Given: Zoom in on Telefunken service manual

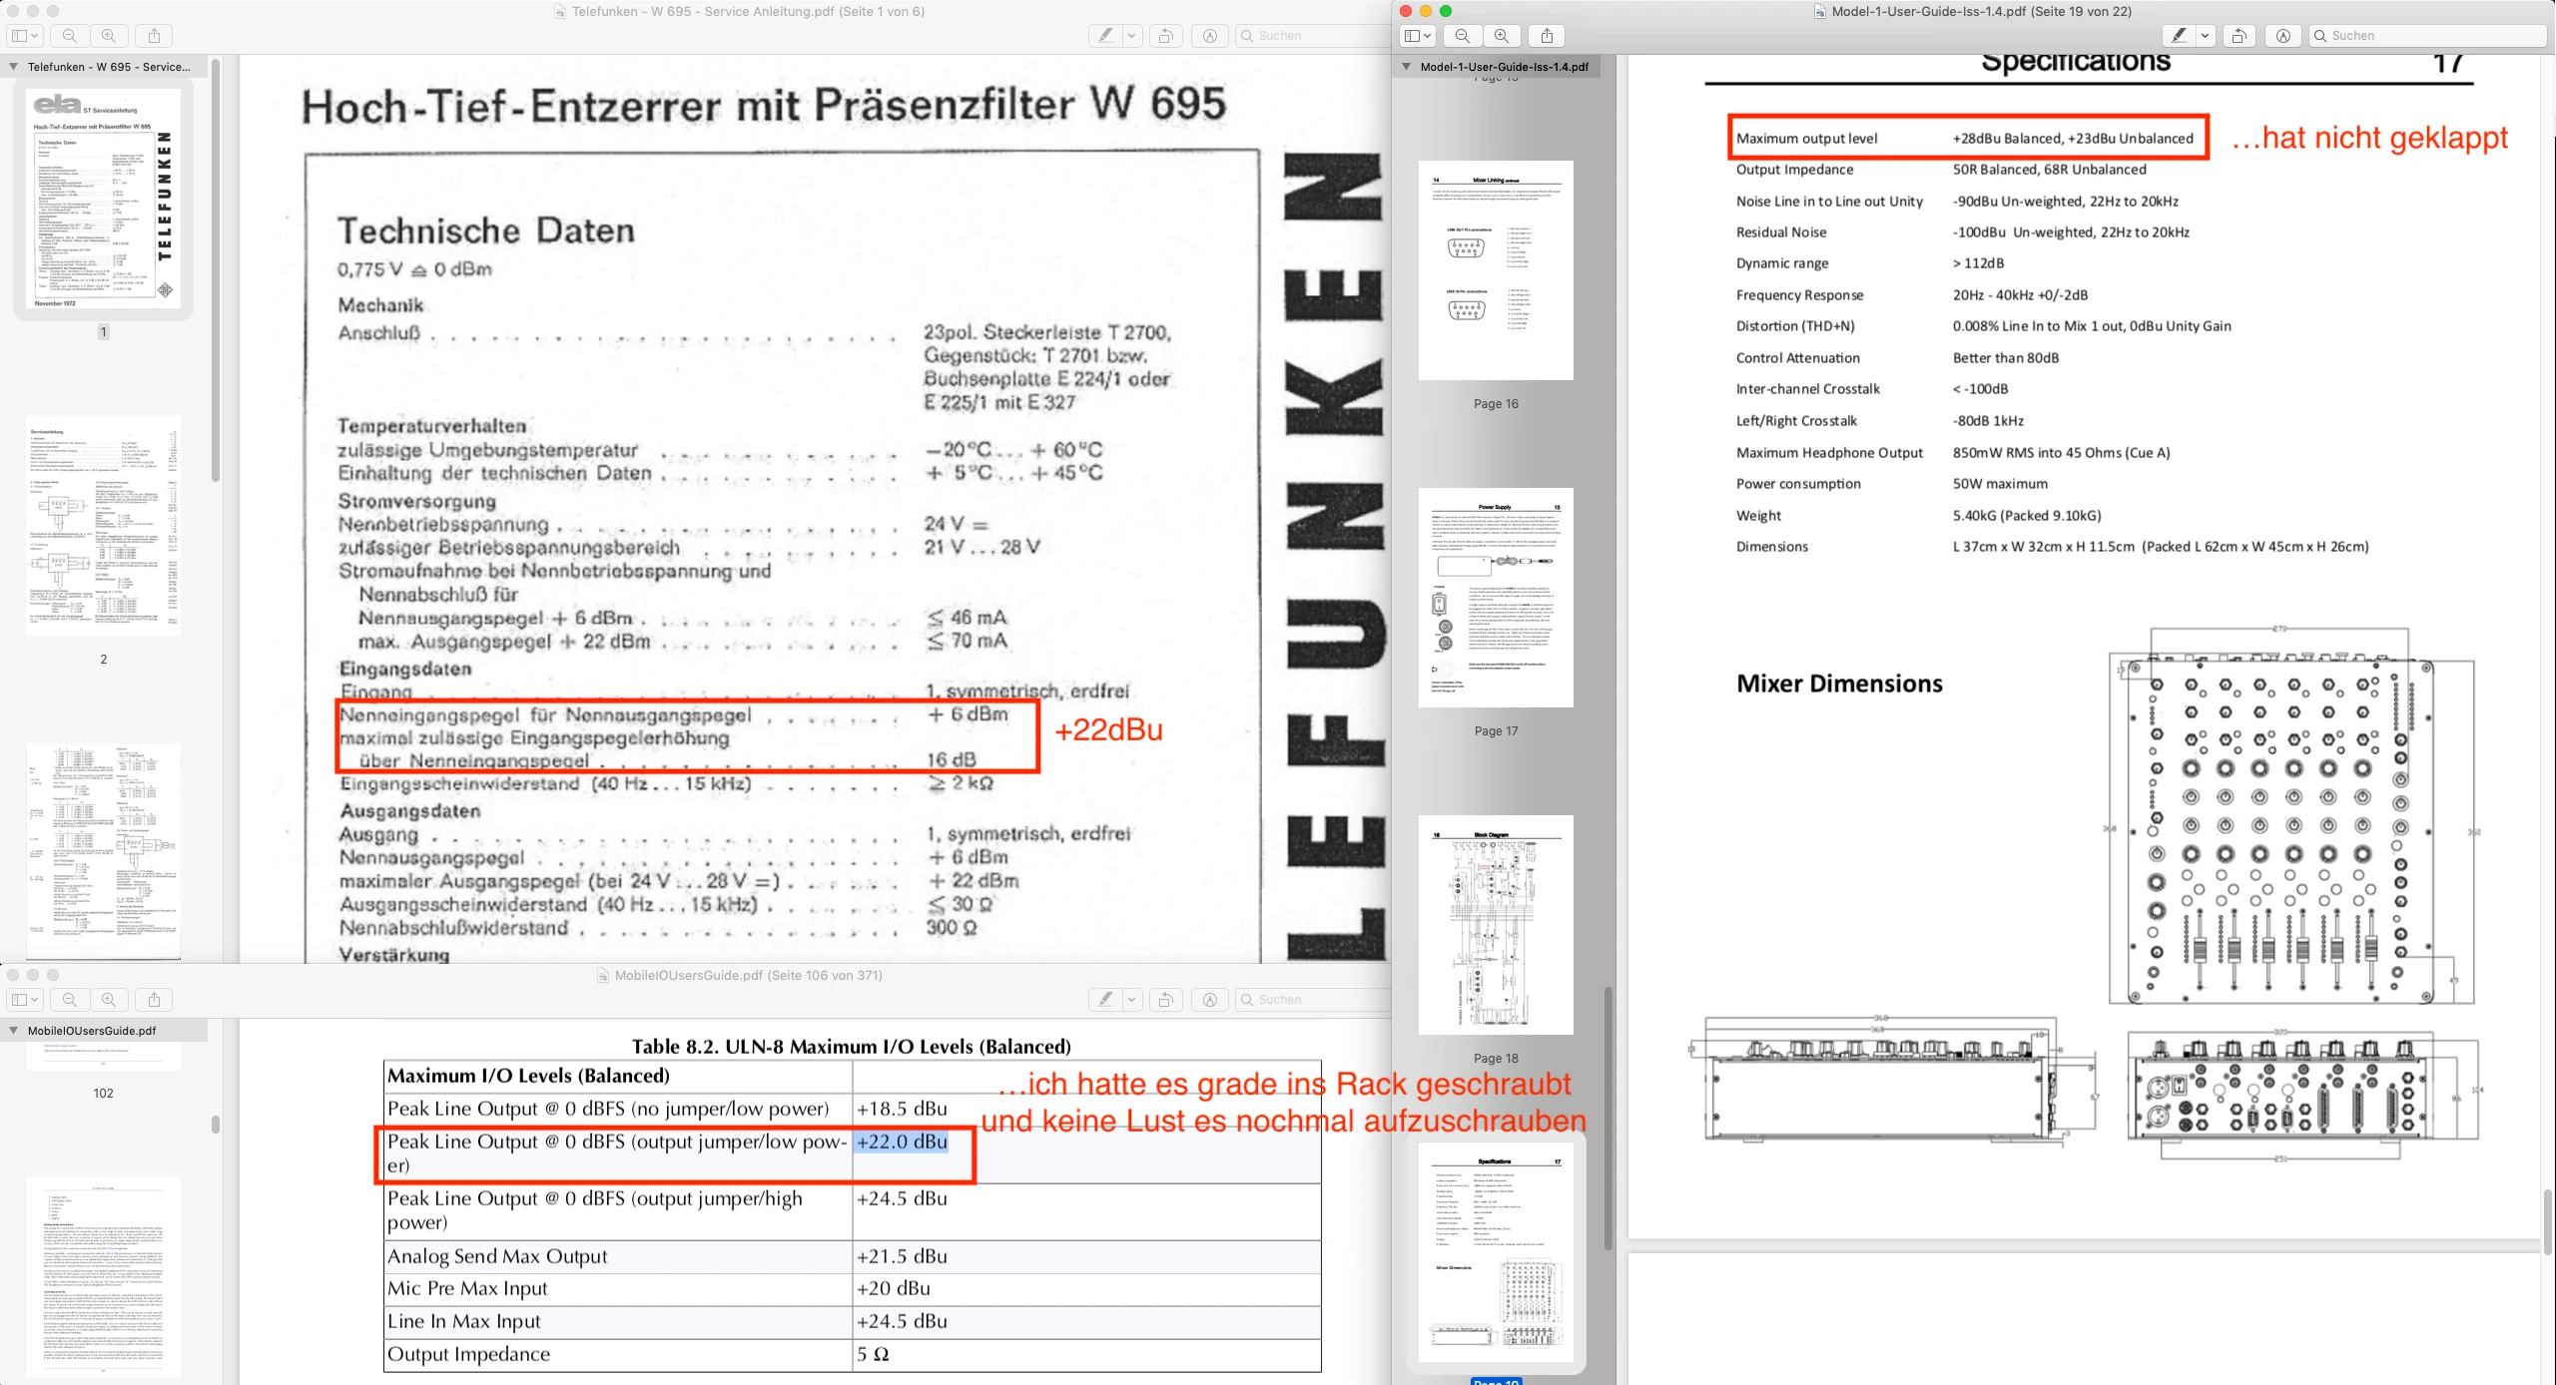Looking at the screenshot, I should (x=109, y=36).
